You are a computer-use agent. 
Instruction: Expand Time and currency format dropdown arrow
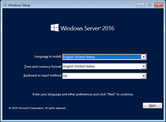click(x=144, y=66)
